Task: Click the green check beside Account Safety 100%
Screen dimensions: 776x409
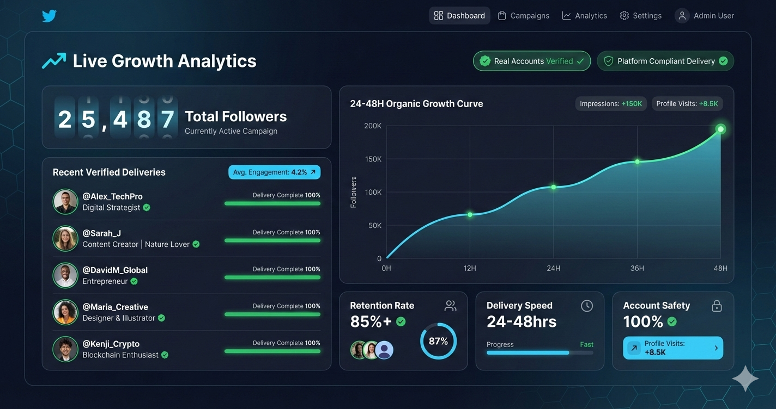Action: (x=672, y=321)
